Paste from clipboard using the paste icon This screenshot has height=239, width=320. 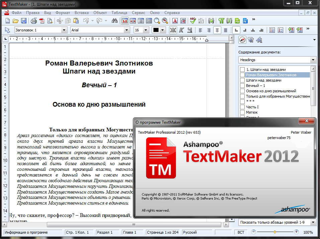tap(76, 21)
